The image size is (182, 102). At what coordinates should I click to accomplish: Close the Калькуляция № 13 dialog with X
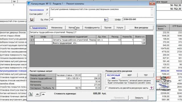(x=152, y=4)
